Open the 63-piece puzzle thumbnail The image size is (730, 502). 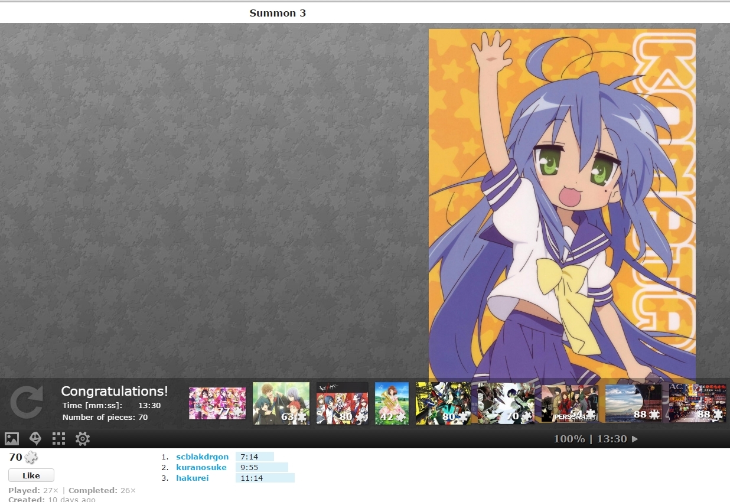(281, 403)
